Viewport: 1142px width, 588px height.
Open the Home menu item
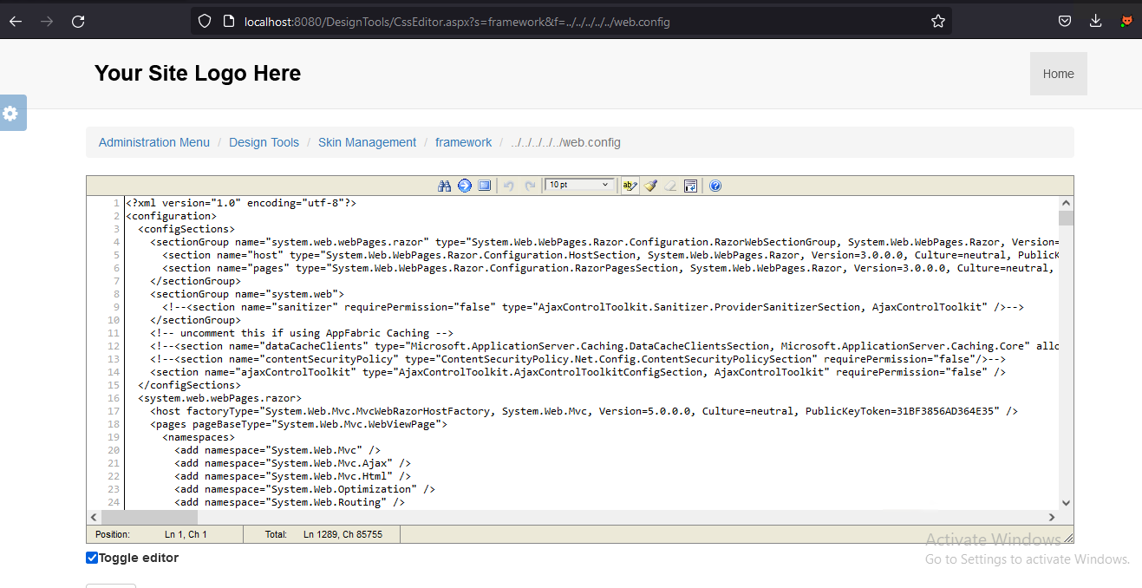point(1058,74)
